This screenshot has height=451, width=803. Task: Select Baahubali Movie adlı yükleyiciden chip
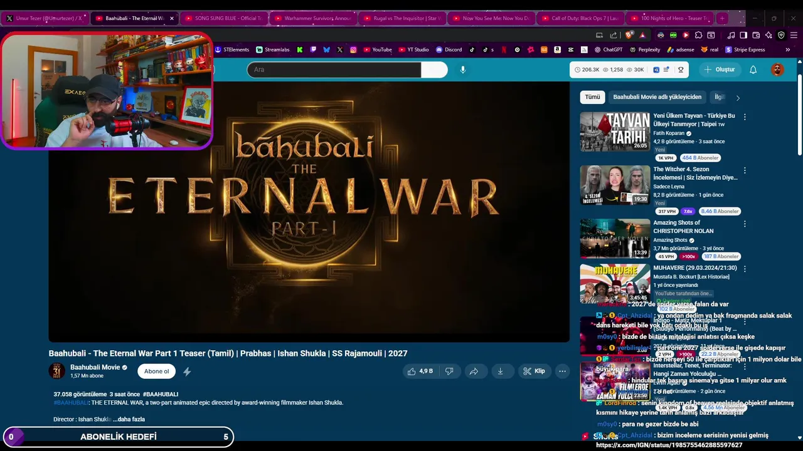click(x=657, y=97)
